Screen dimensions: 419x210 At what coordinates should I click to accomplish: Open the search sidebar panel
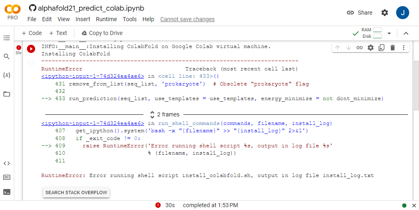pos(7,57)
